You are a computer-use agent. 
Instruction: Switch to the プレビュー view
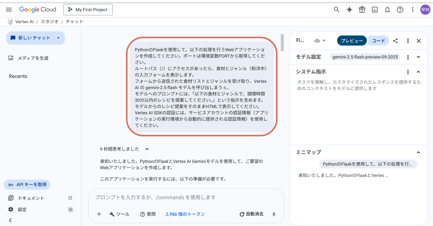click(x=352, y=41)
